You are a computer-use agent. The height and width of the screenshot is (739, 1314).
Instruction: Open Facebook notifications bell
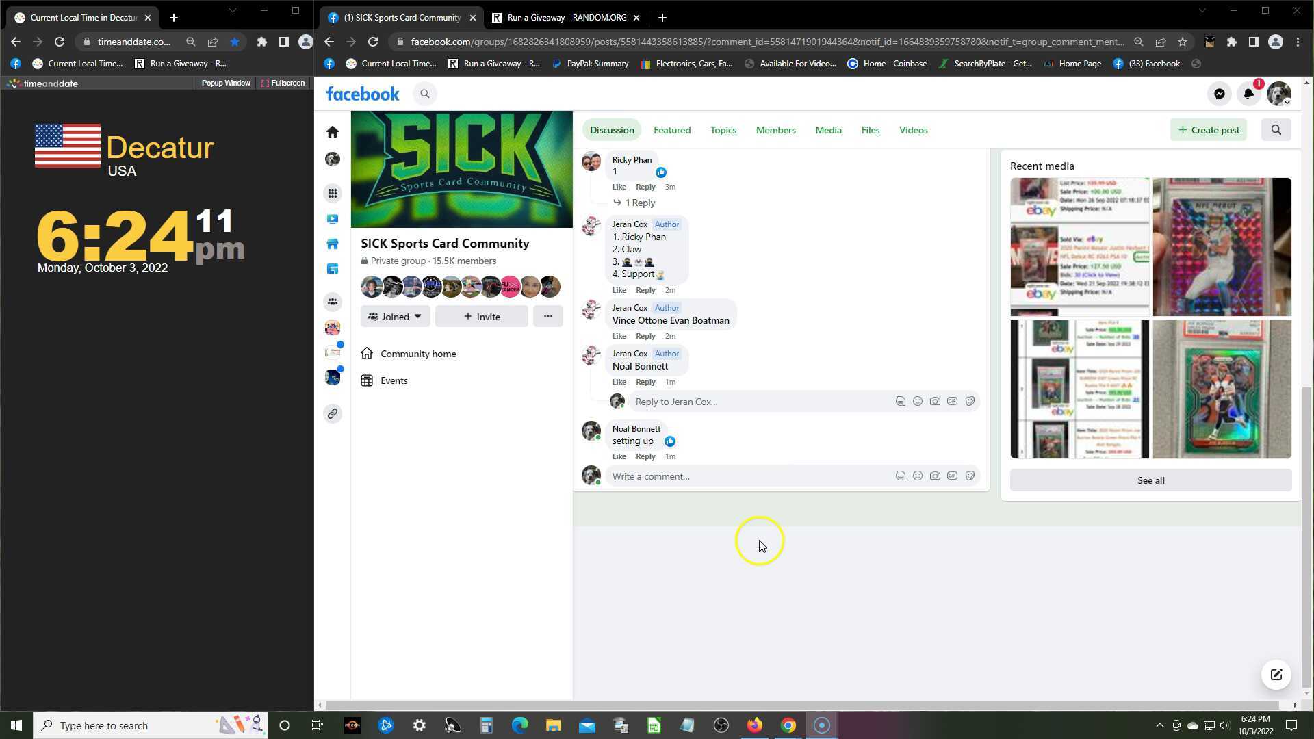tap(1248, 94)
